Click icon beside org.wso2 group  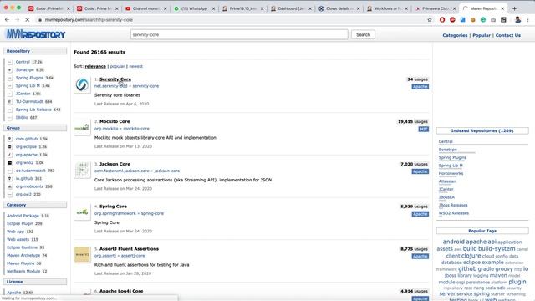[x=9, y=163]
